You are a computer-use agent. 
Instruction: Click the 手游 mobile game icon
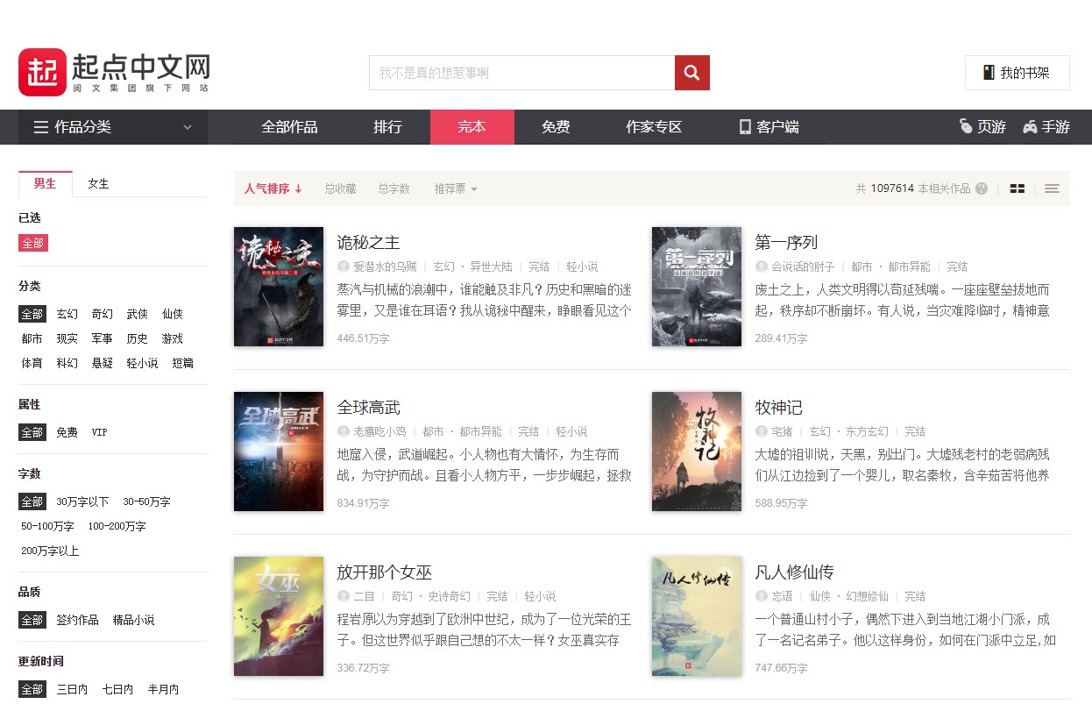point(1029,126)
